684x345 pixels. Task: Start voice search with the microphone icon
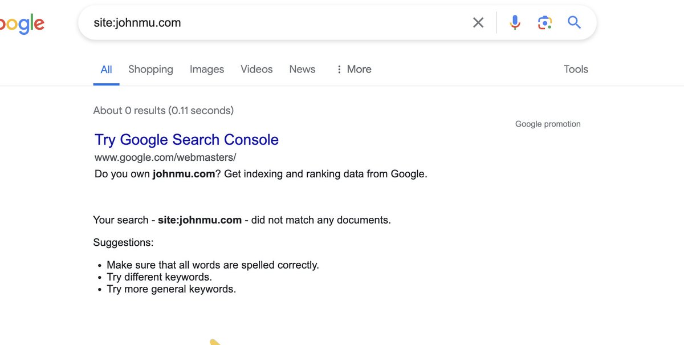click(515, 23)
